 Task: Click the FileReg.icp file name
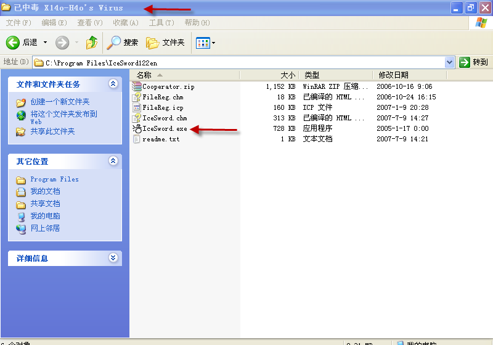pyautogui.click(x=163, y=107)
